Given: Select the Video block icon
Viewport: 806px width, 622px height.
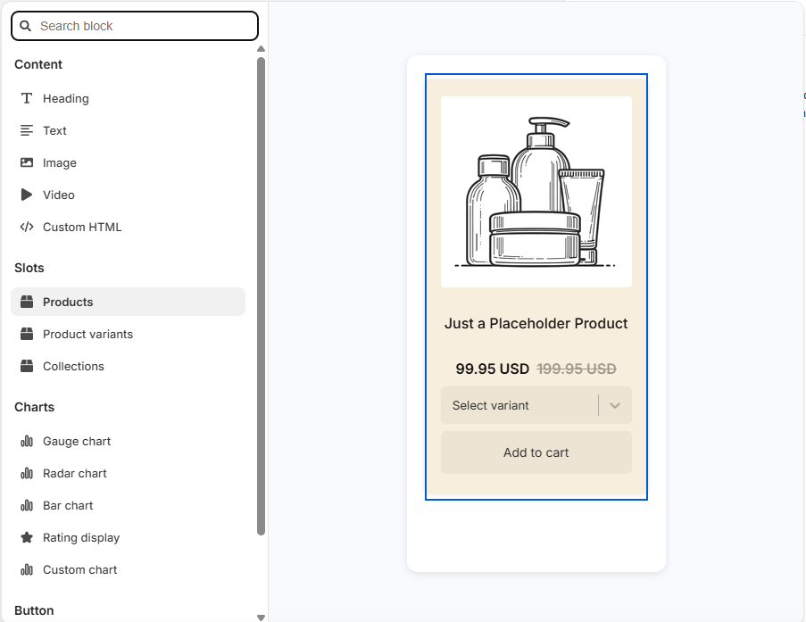Looking at the screenshot, I should (x=27, y=195).
